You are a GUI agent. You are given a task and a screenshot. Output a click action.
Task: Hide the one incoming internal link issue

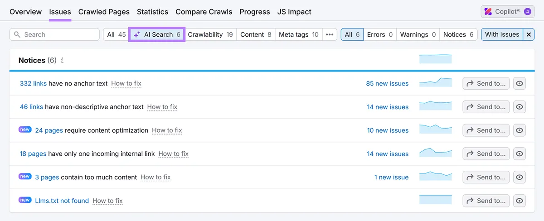click(520, 154)
